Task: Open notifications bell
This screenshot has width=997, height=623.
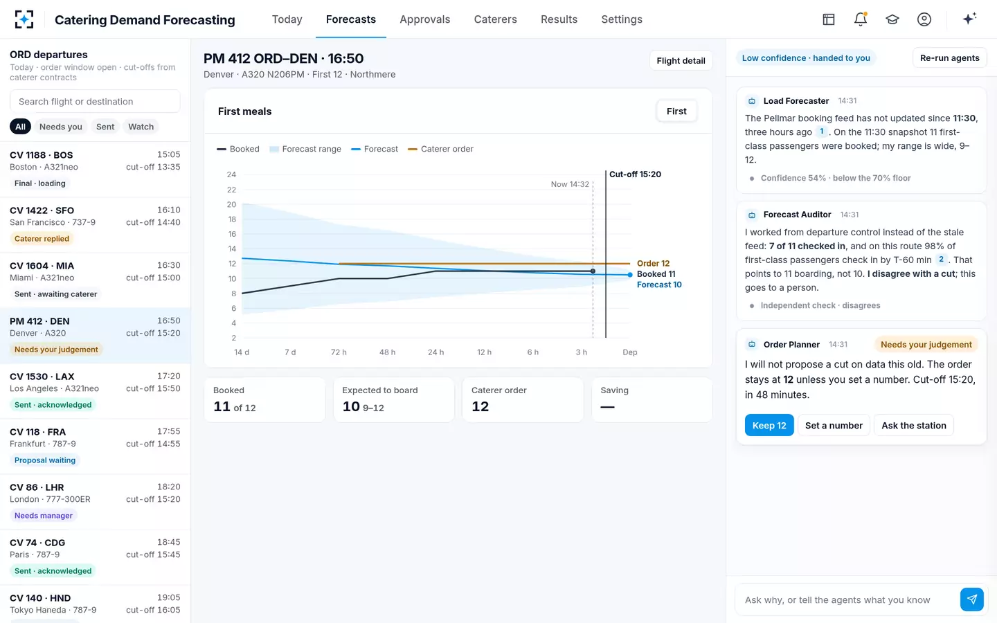Action: coord(861,19)
